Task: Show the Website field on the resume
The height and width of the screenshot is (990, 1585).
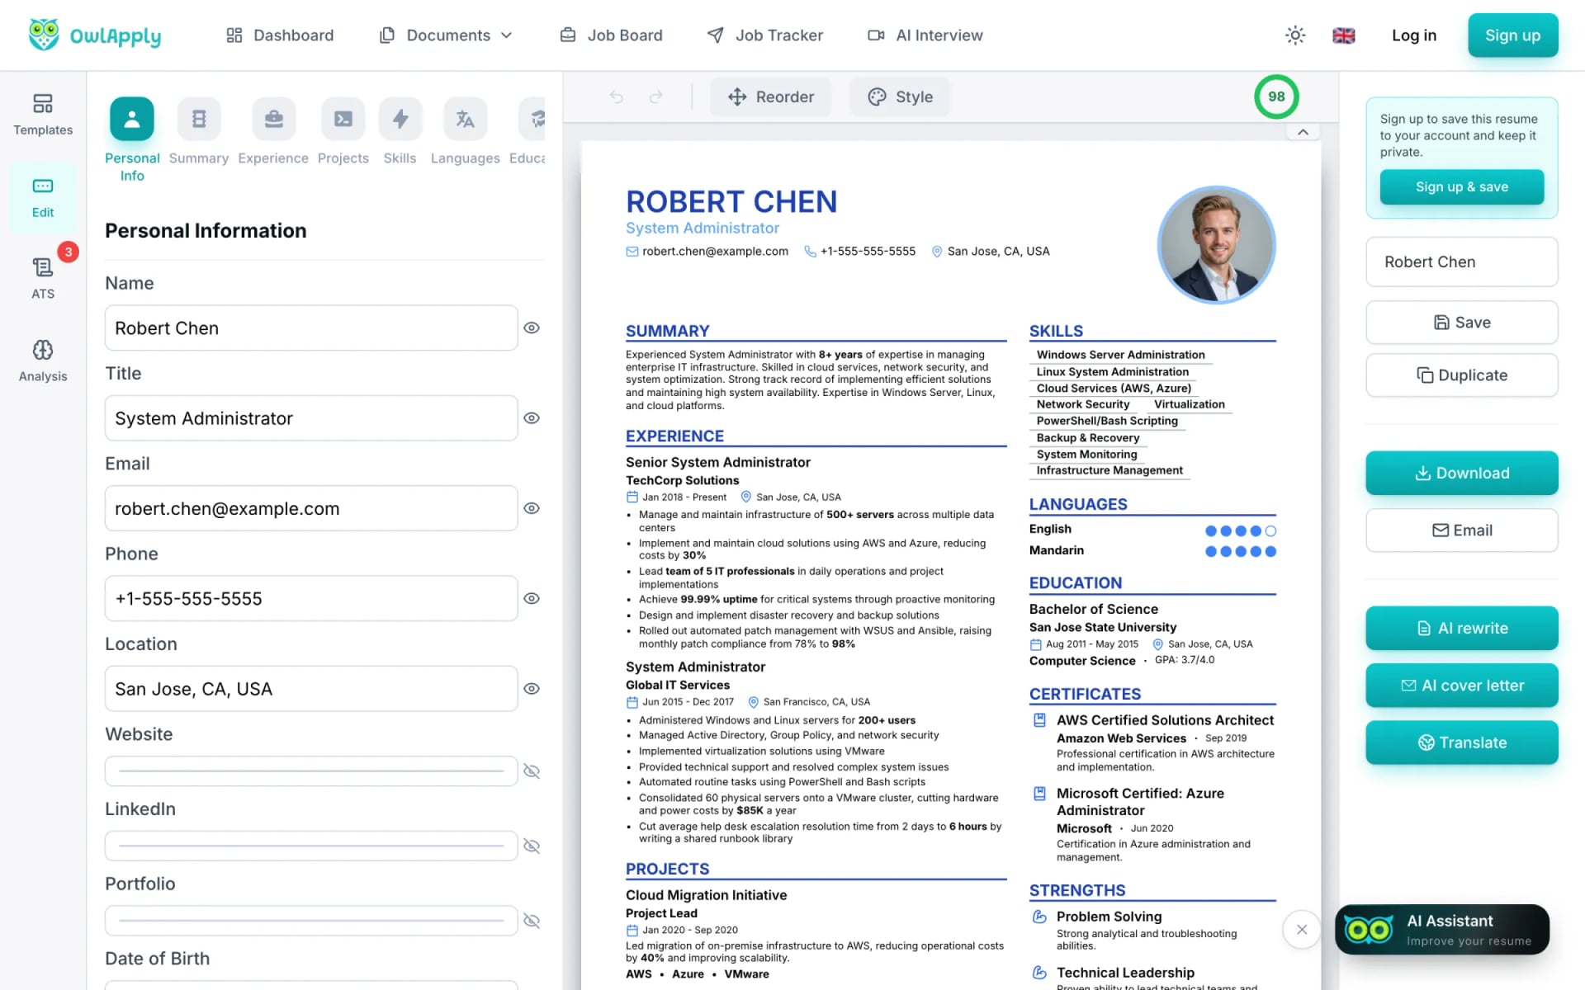Action: point(532,771)
